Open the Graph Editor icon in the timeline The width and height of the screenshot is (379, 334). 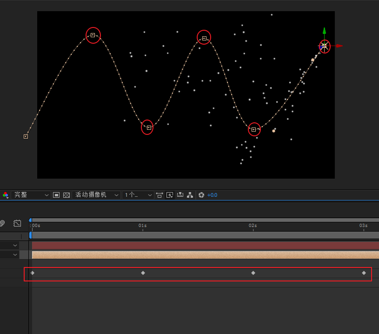(17, 223)
